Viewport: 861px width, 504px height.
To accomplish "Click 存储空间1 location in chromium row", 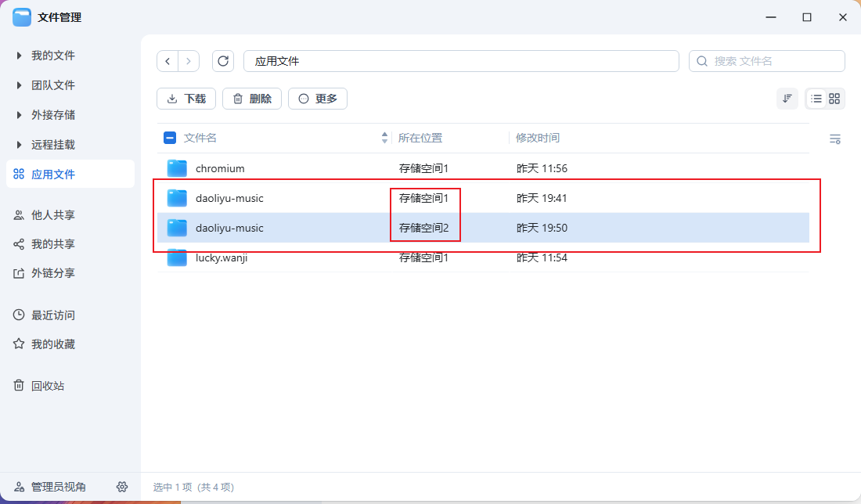I will (423, 168).
